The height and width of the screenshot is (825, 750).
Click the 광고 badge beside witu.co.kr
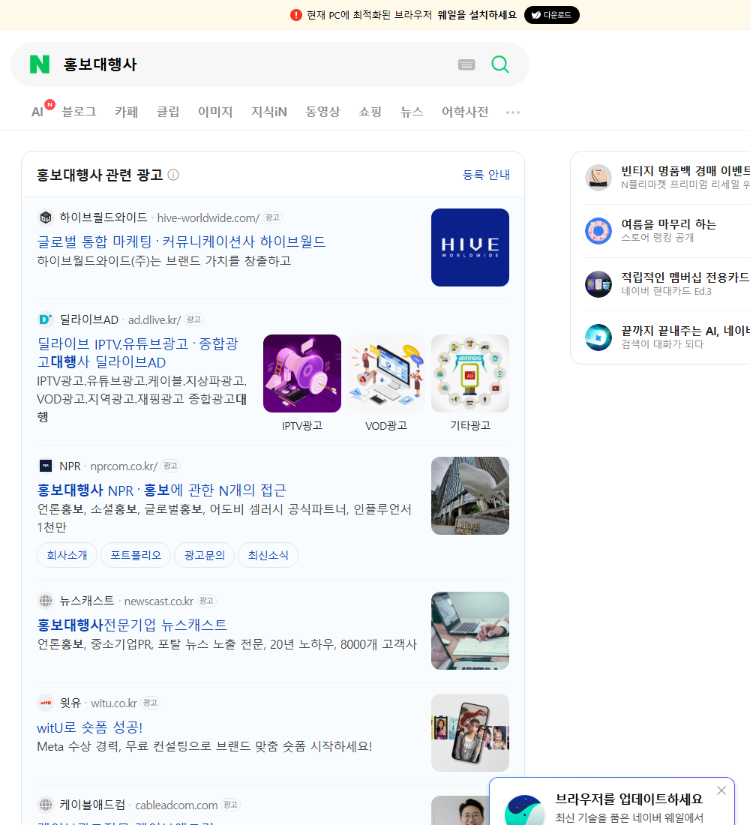coord(150,703)
